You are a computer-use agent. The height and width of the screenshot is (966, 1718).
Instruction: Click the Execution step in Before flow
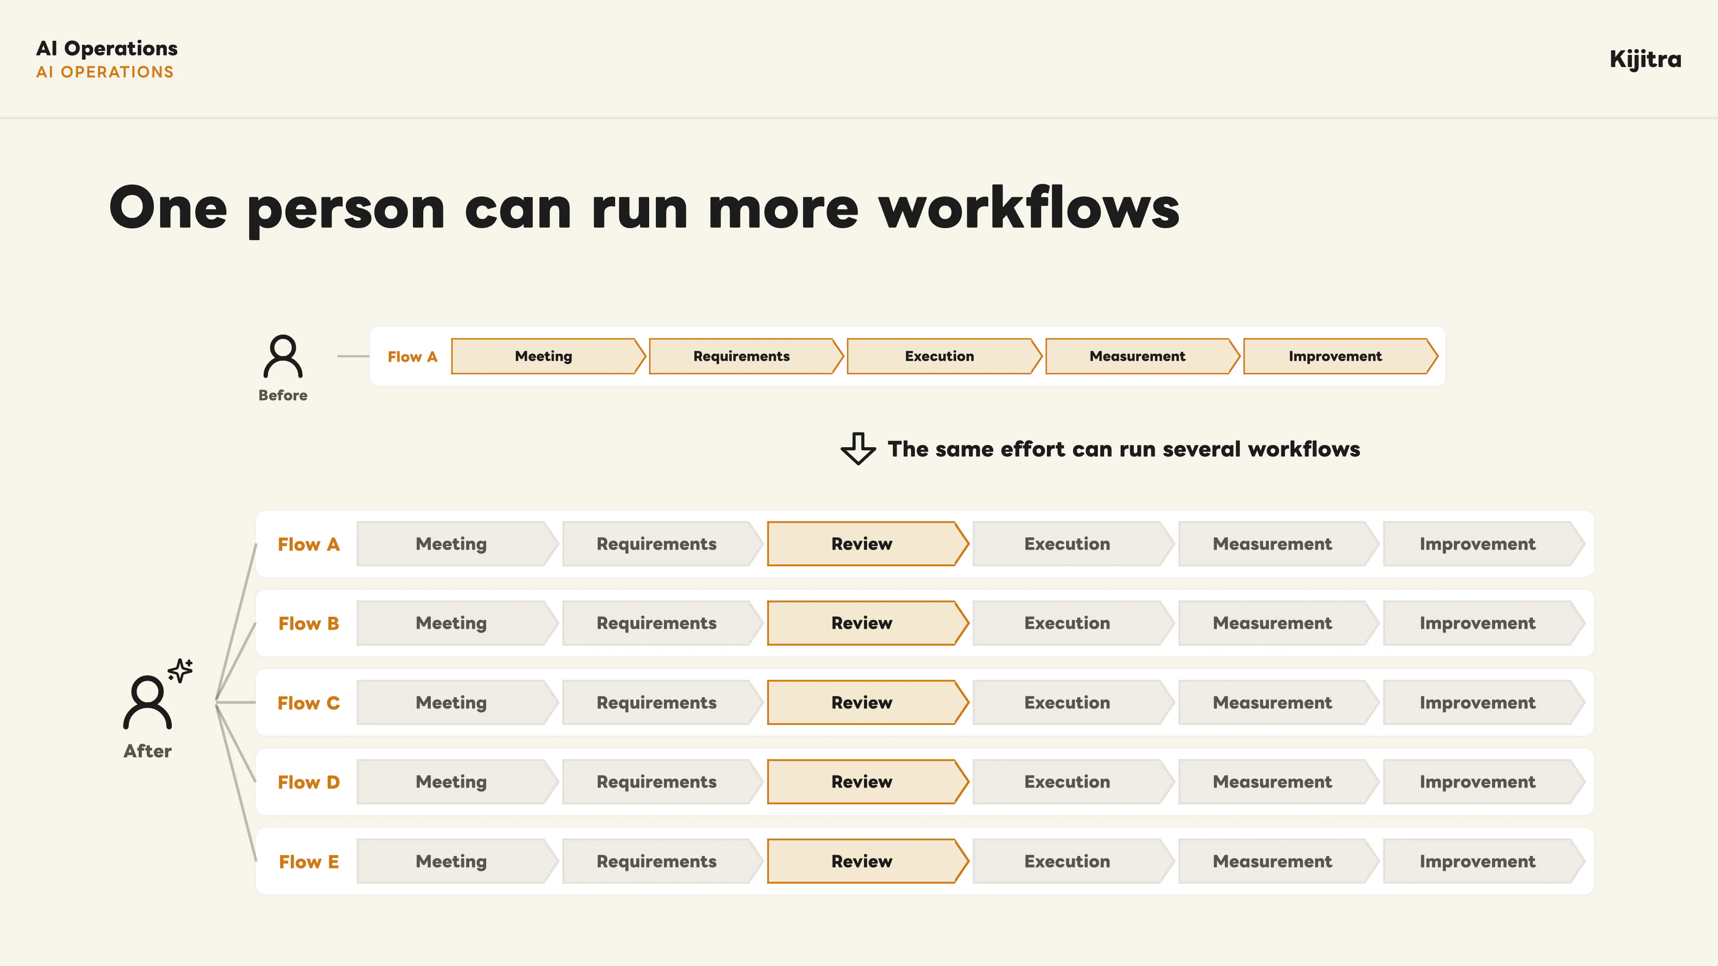pyautogui.click(x=944, y=356)
